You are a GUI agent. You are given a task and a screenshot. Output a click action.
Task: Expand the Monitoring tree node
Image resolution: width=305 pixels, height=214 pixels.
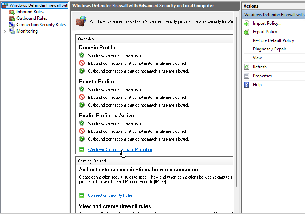coord(5,31)
